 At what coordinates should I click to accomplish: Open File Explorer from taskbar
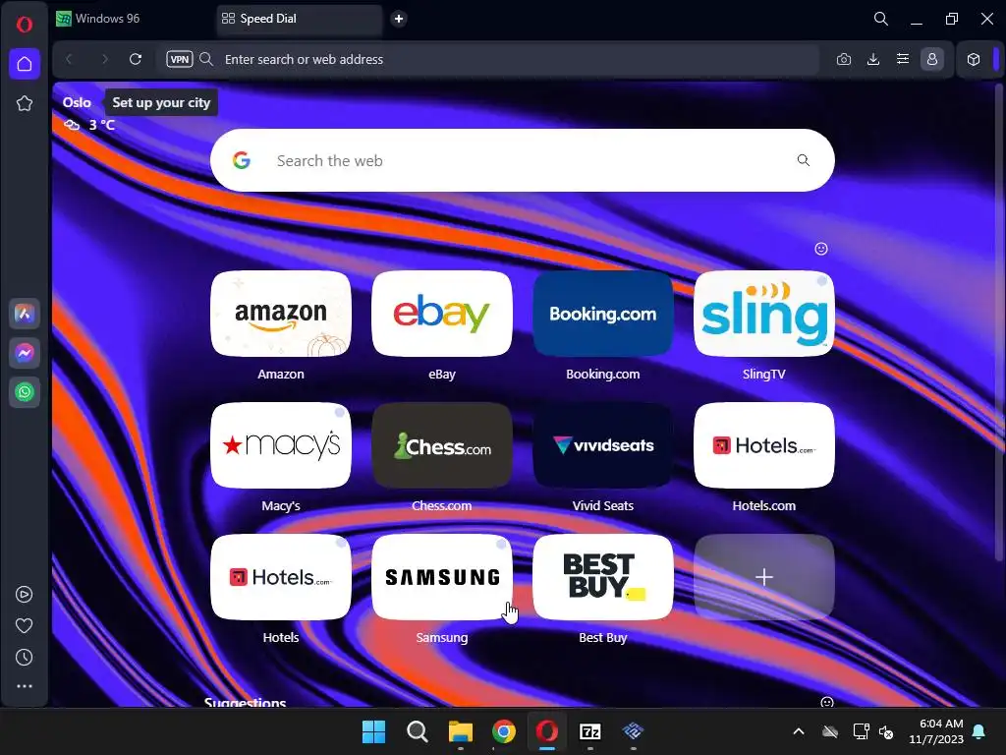click(x=461, y=731)
